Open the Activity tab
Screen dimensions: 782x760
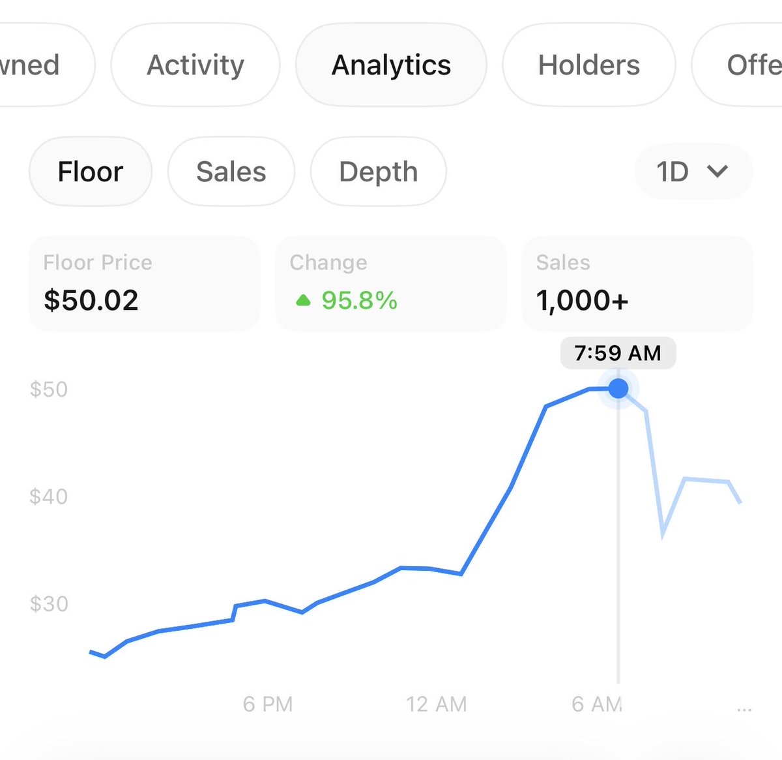tap(195, 65)
